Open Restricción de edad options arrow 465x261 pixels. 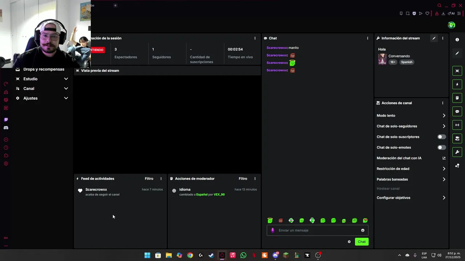tap(444, 169)
